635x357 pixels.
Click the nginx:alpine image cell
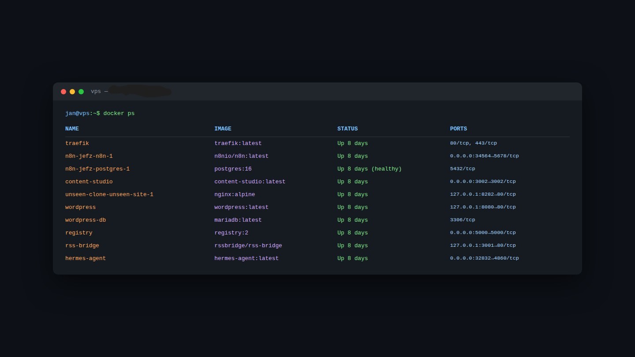(x=235, y=194)
